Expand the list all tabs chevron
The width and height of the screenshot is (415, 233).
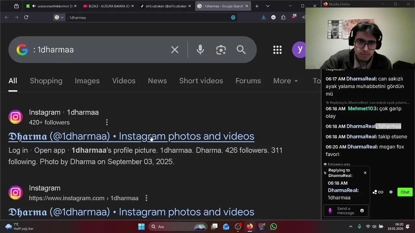click(x=267, y=6)
